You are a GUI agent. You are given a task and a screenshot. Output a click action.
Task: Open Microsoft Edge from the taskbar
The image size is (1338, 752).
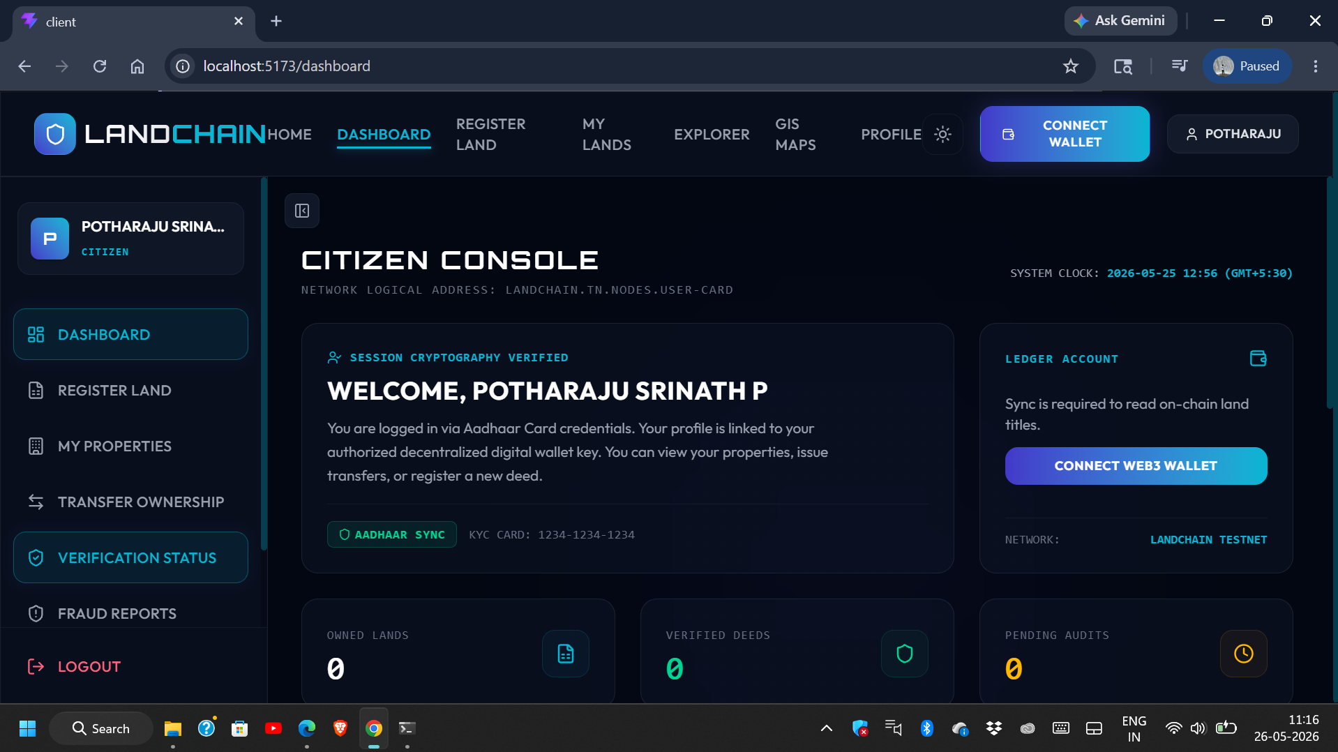coord(306,729)
